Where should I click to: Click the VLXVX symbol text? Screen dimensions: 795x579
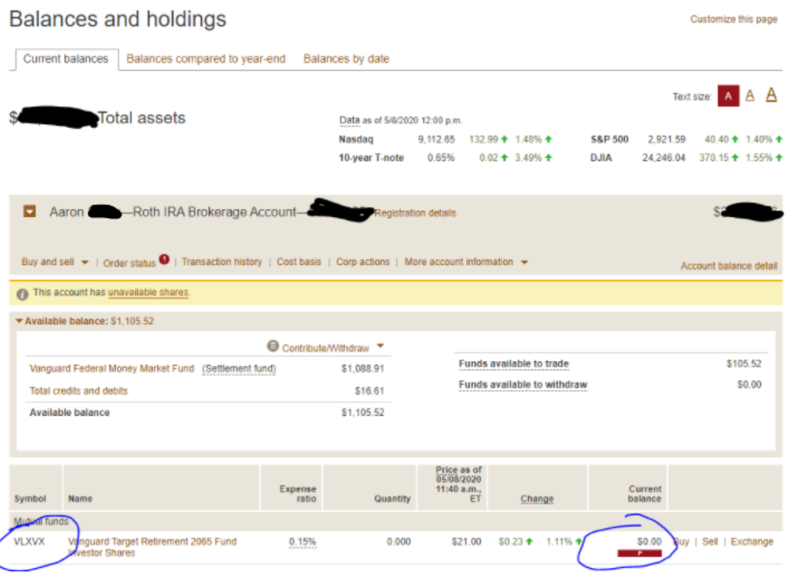point(29,542)
